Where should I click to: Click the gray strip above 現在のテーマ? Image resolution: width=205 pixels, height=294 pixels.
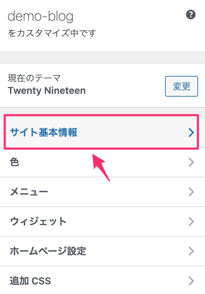(x=102, y=58)
